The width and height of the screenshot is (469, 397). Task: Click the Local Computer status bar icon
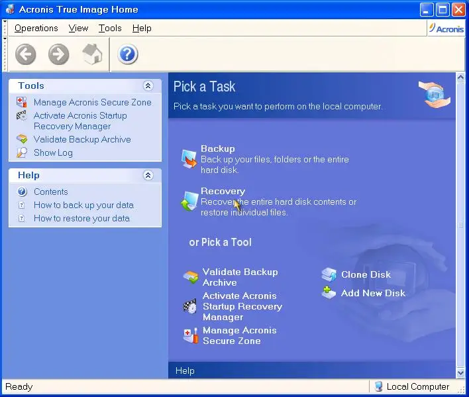pos(378,386)
